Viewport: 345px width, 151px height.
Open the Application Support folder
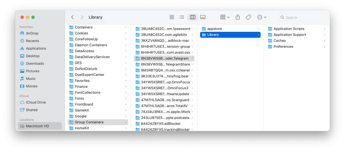pyautogui.click(x=297, y=35)
